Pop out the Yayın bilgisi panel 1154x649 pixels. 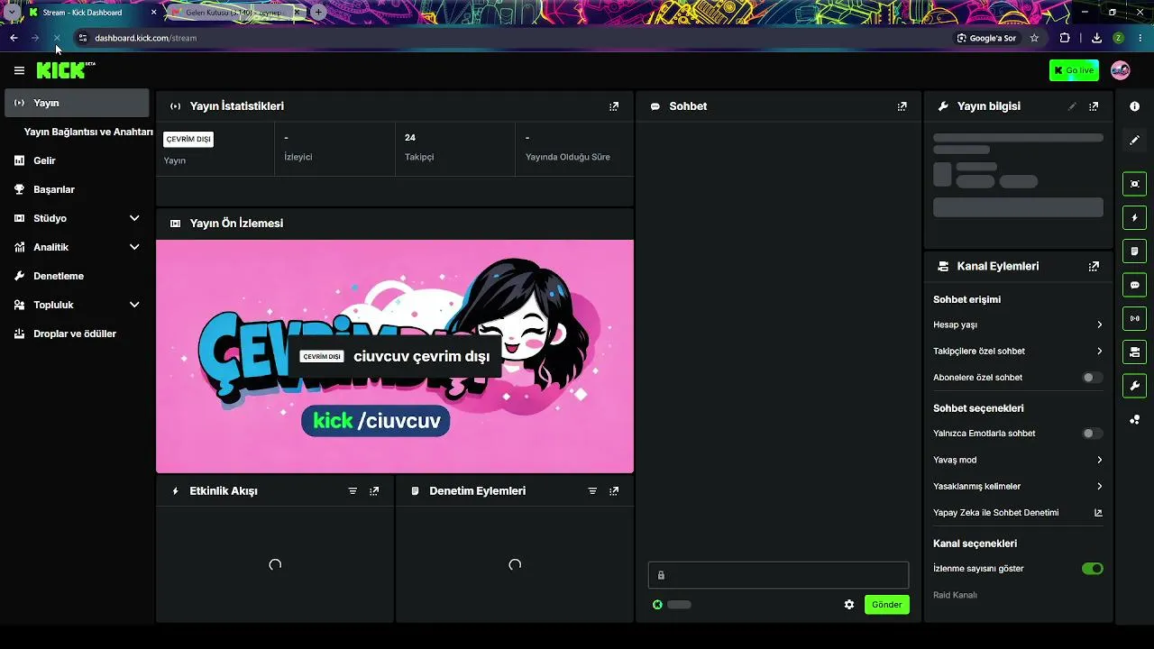[x=1094, y=106]
